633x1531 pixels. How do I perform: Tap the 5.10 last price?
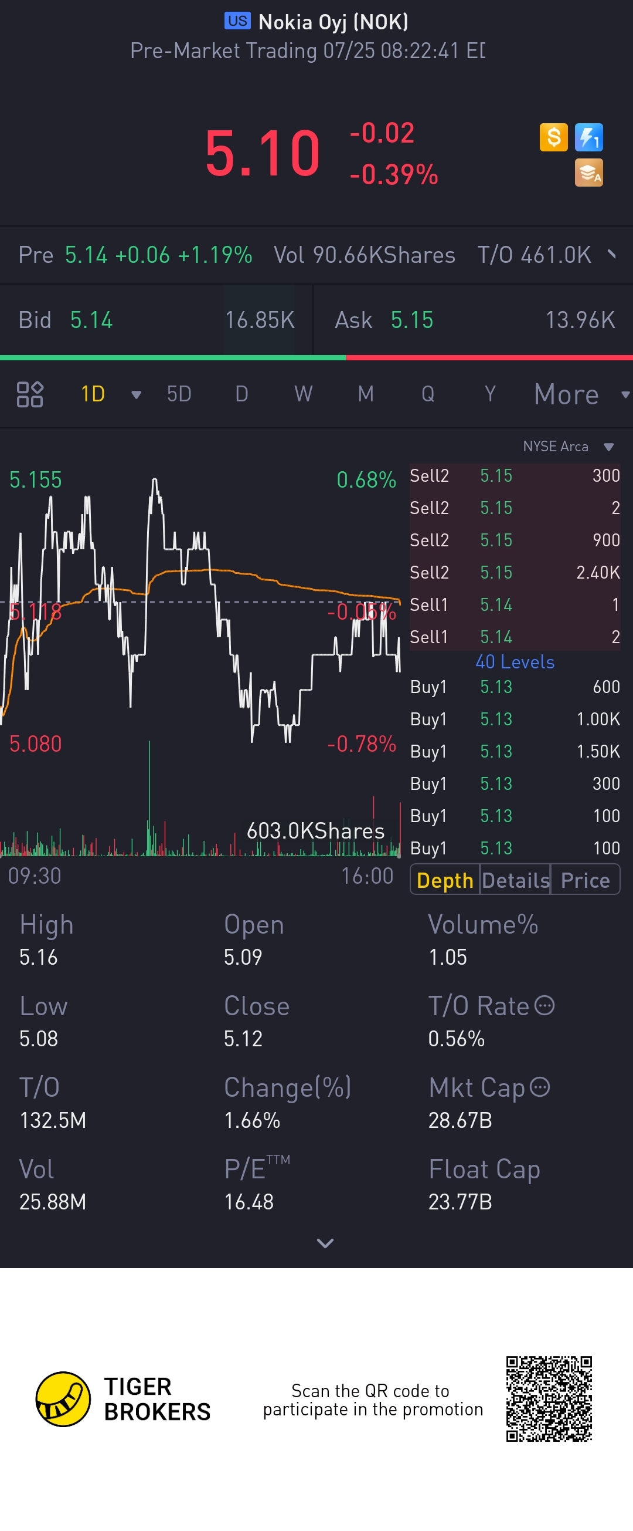click(263, 154)
